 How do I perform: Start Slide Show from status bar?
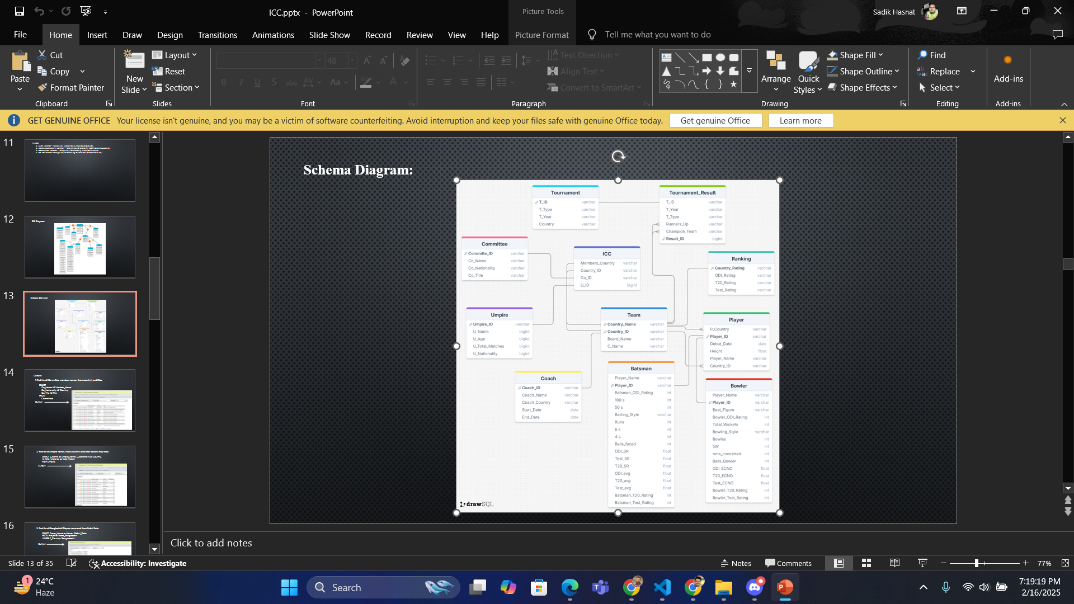(923, 563)
